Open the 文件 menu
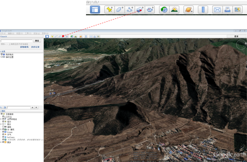Screen dimensions: 247x162 [3, 33]
